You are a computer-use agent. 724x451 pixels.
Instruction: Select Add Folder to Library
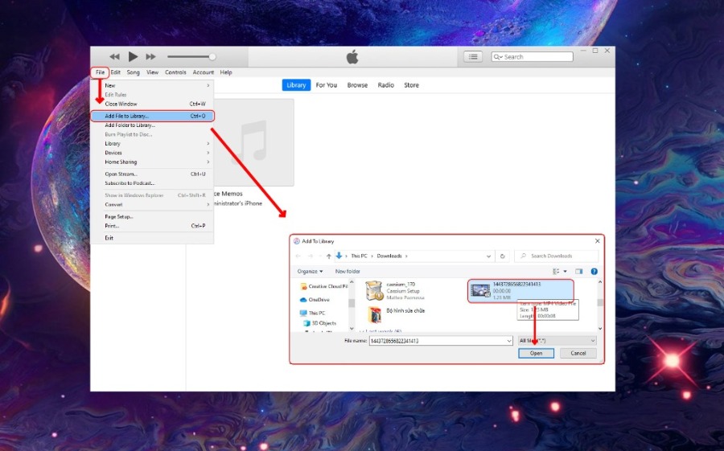click(x=152, y=125)
